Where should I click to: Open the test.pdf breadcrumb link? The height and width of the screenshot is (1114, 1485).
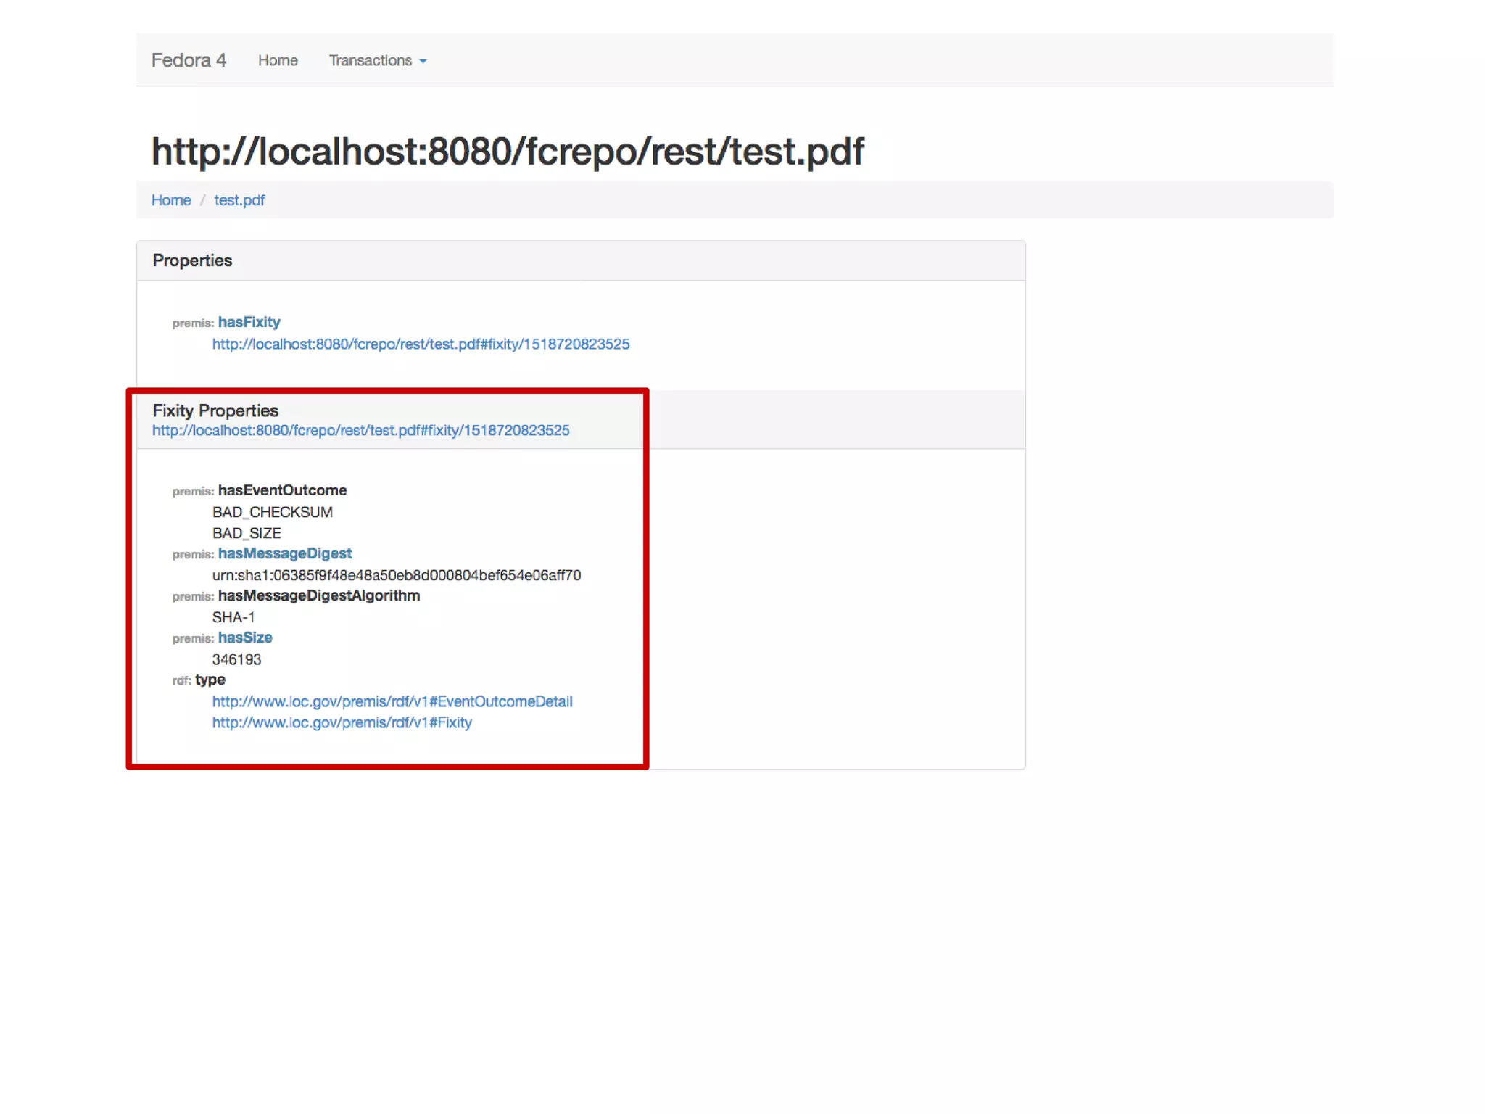tap(239, 200)
